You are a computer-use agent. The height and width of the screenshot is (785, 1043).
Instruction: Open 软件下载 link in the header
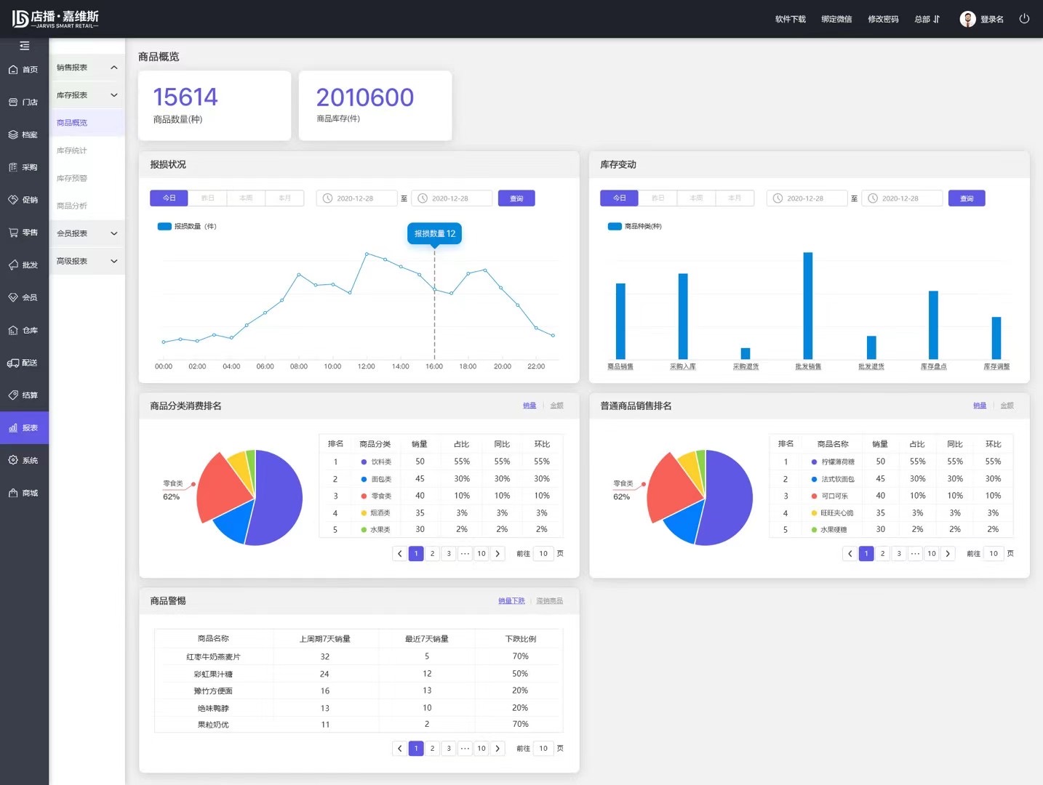791,20
